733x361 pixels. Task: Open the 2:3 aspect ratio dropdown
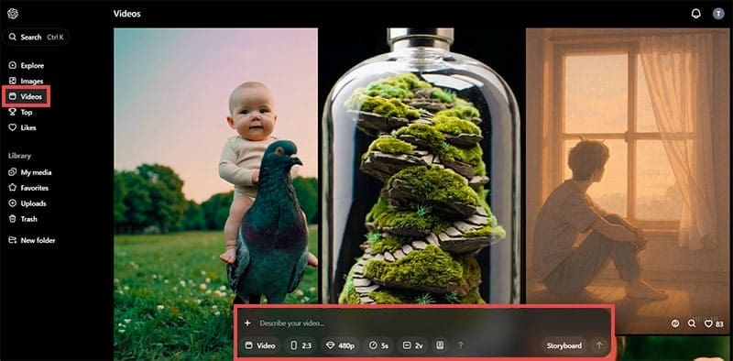coord(301,345)
